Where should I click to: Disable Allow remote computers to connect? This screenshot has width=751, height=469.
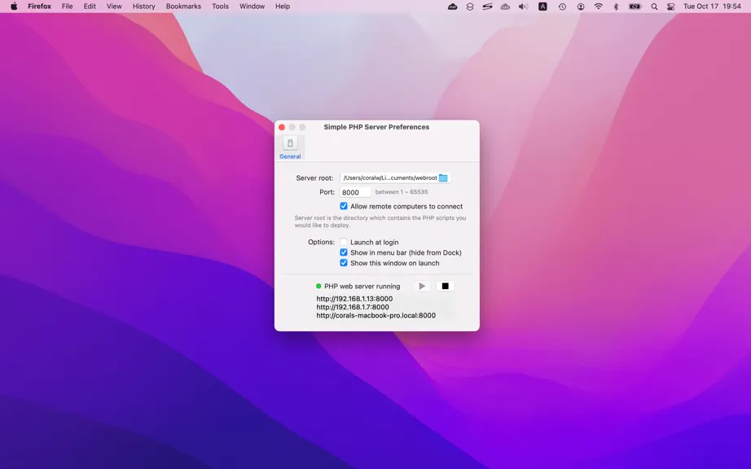click(344, 206)
